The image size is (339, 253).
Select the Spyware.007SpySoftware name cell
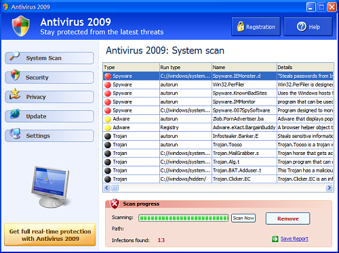tap(244, 110)
